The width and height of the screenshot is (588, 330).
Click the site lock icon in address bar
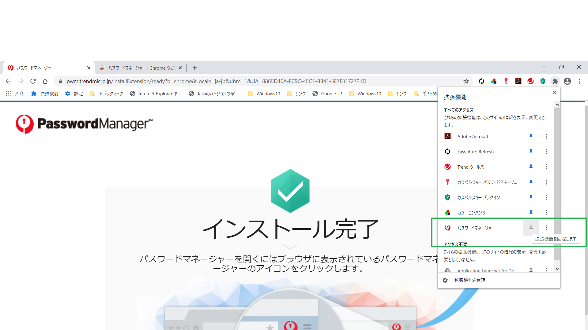[x=60, y=81]
